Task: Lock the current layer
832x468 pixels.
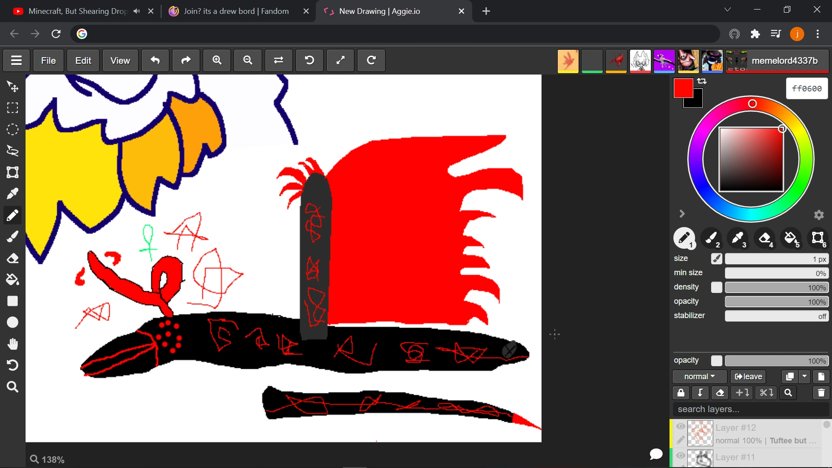Action: [681, 393]
